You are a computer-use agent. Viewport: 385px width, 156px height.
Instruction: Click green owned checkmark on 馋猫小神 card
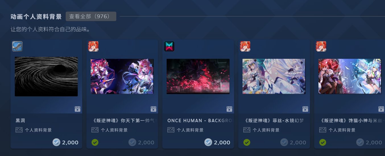tap(323, 142)
